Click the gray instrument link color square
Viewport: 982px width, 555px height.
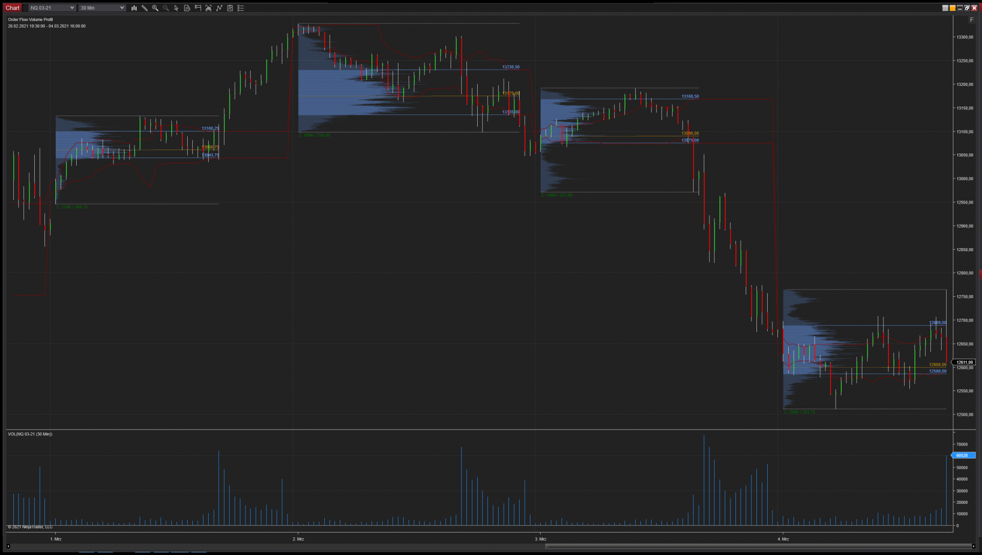945,8
